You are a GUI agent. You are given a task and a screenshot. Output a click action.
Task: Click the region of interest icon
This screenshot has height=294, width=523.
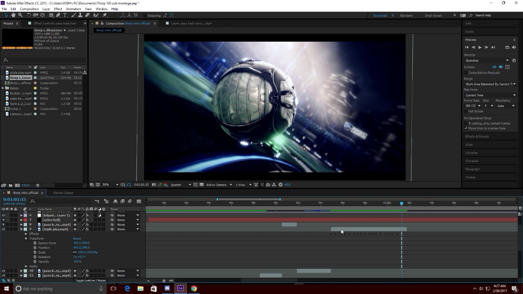[196, 185]
